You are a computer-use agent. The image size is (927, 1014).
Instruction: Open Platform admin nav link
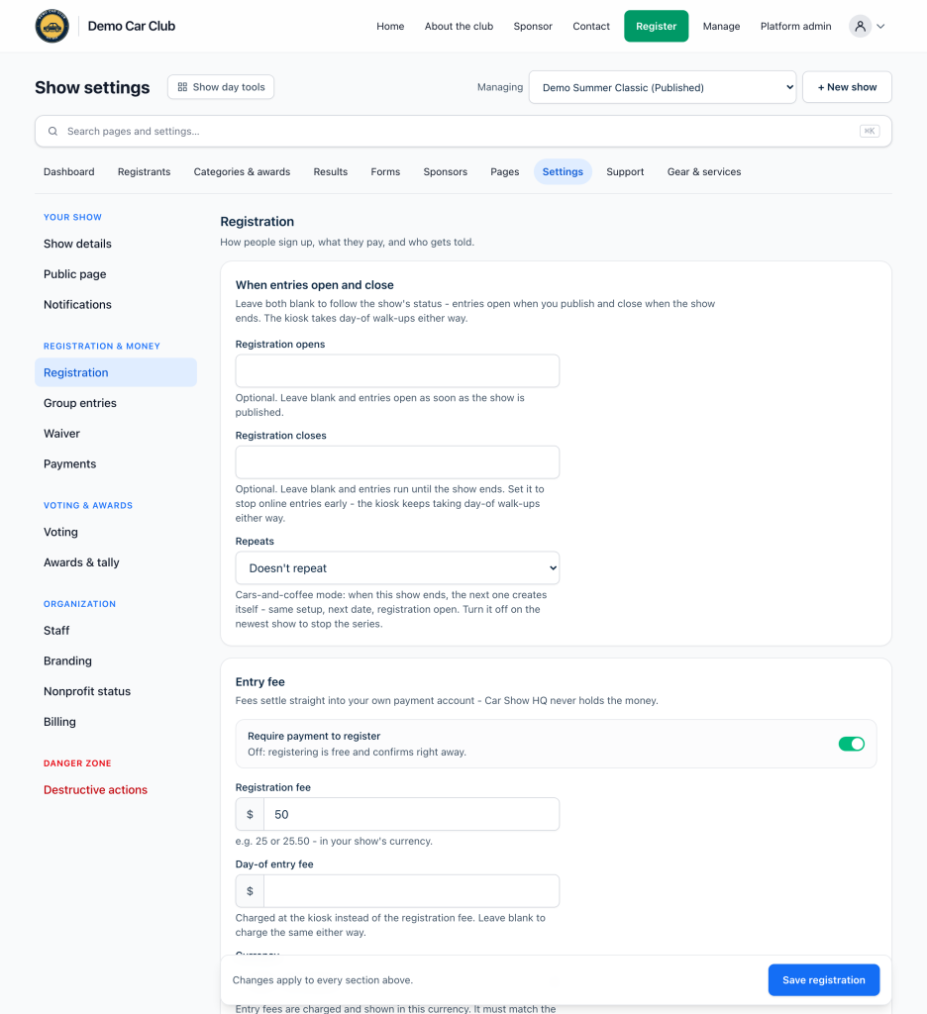point(795,26)
